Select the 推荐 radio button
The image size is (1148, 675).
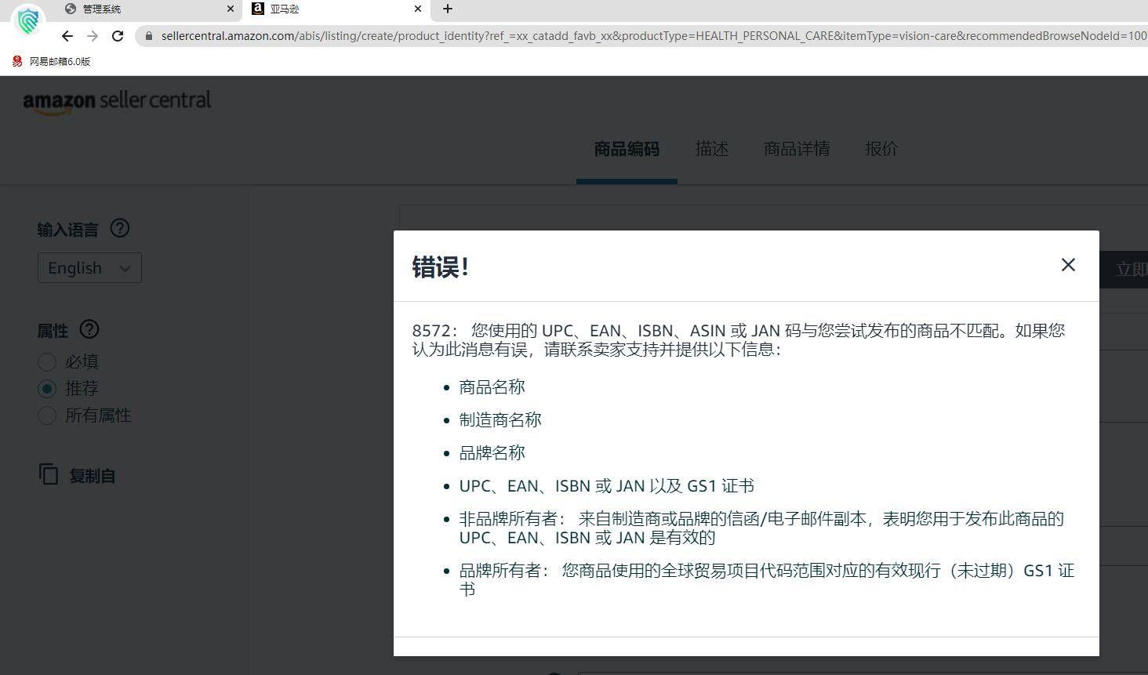[47, 389]
